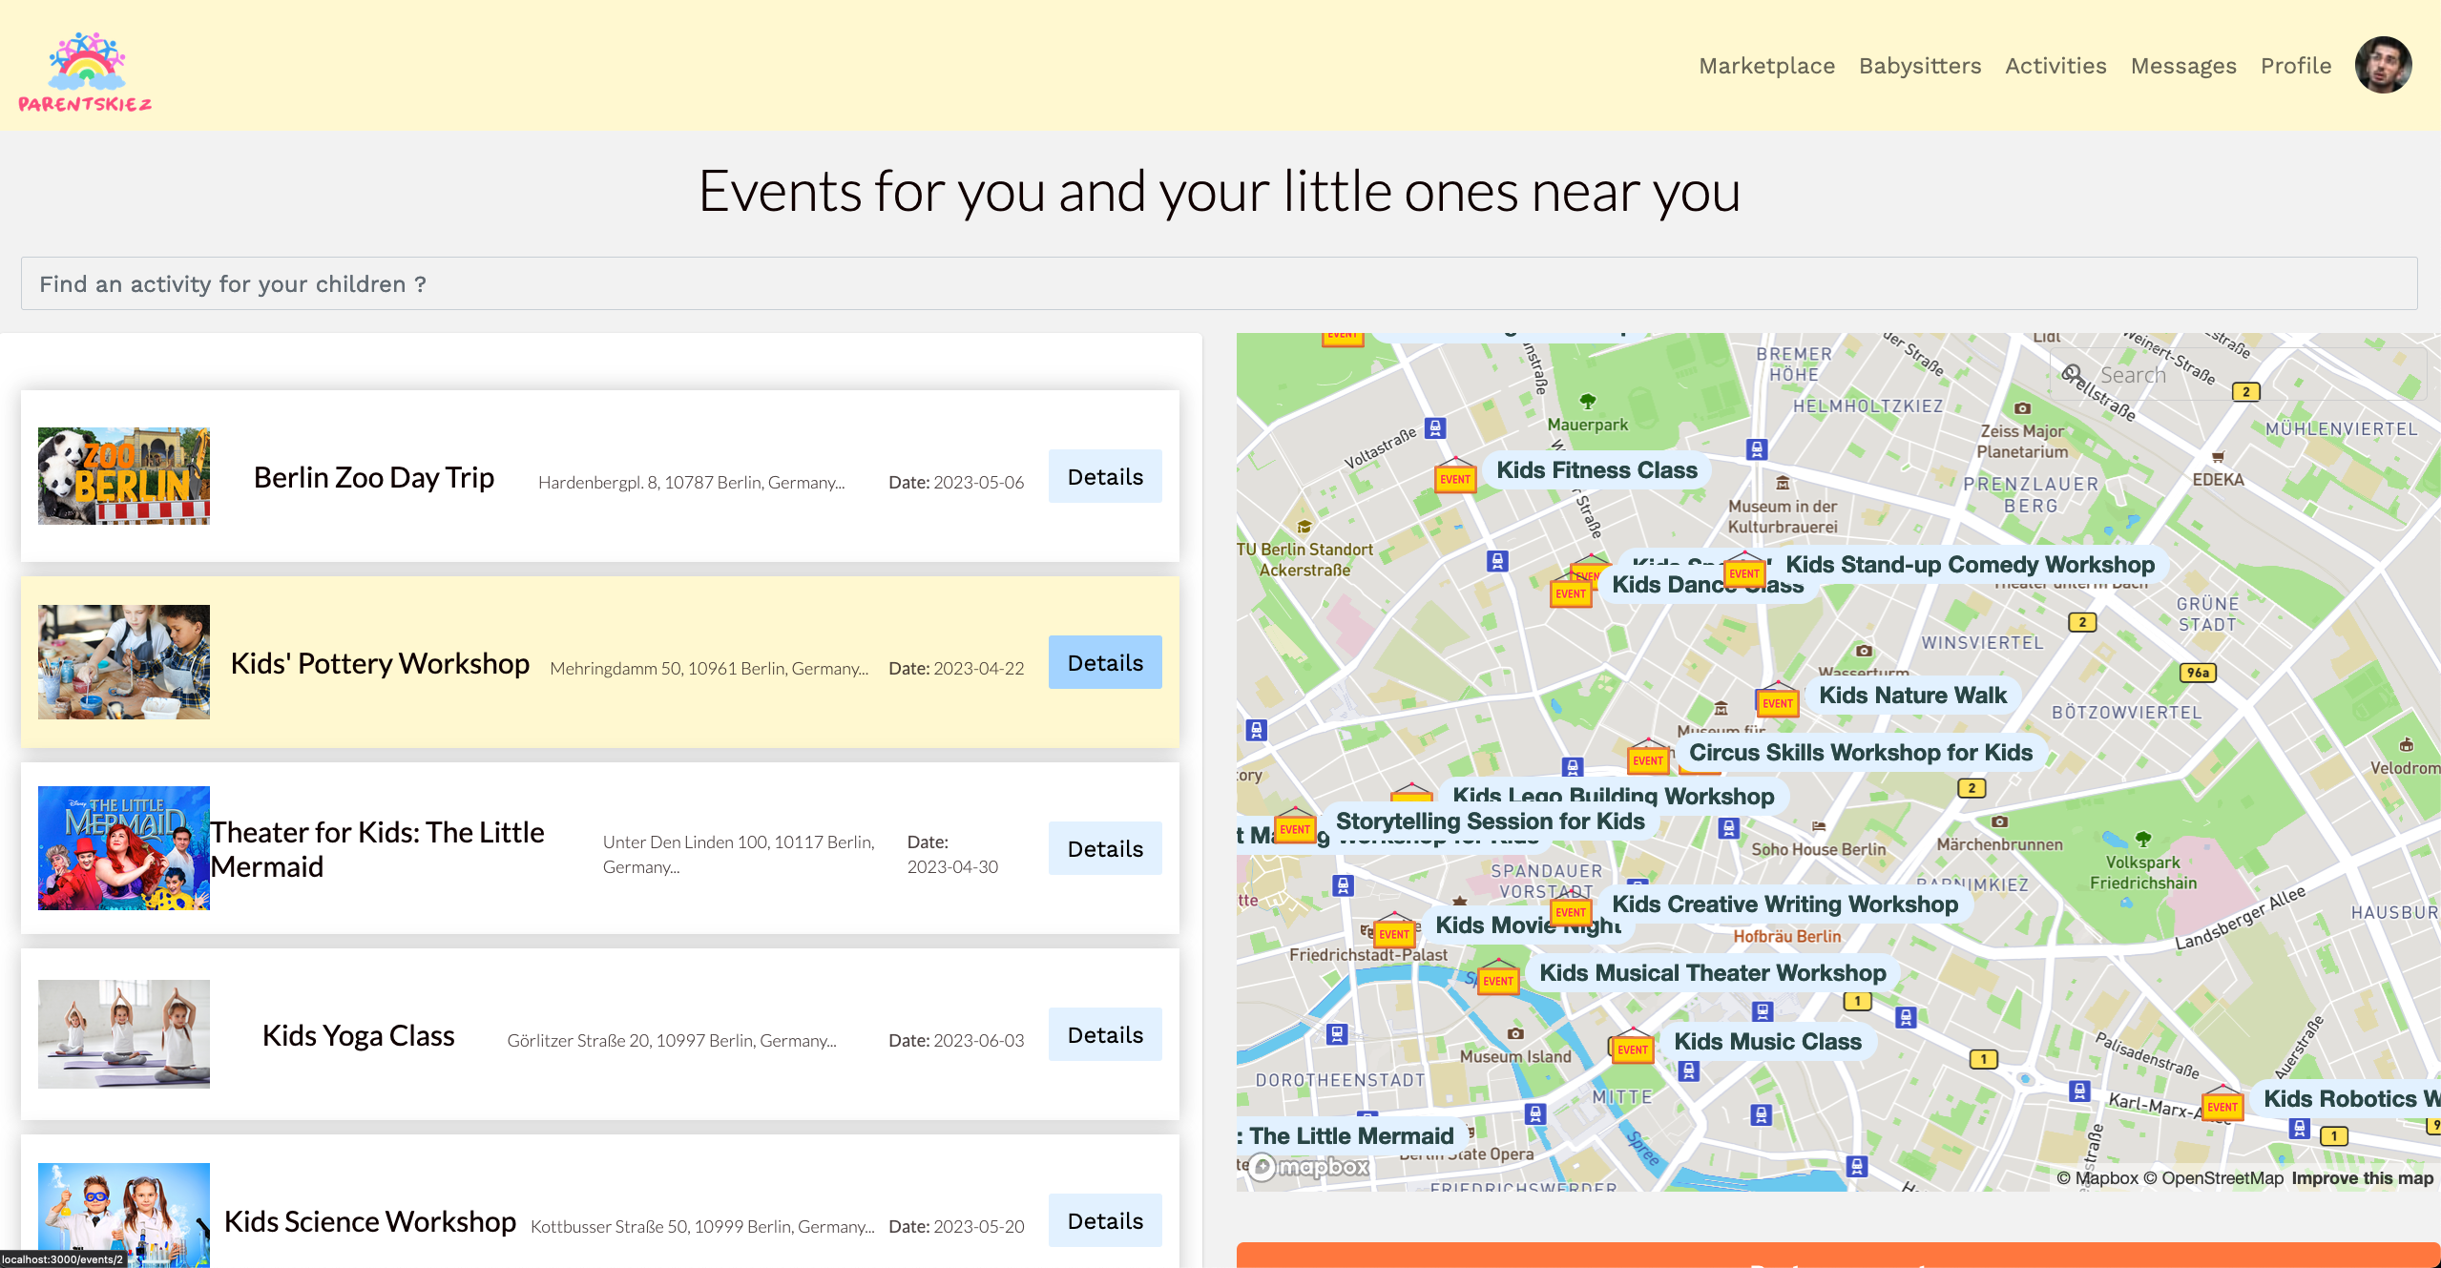This screenshot has width=2441, height=1268.
Task: Click the TU Berlin Standort school icon
Action: pyautogui.click(x=1304, y=527)
